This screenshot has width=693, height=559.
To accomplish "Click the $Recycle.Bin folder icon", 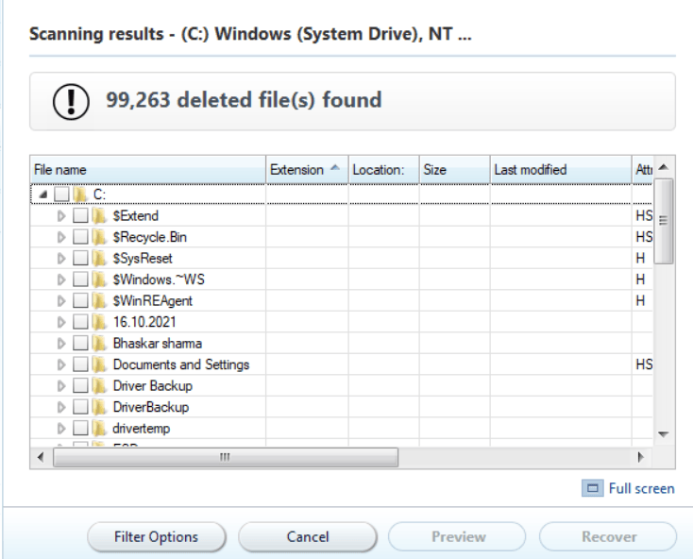I will 99,237.
